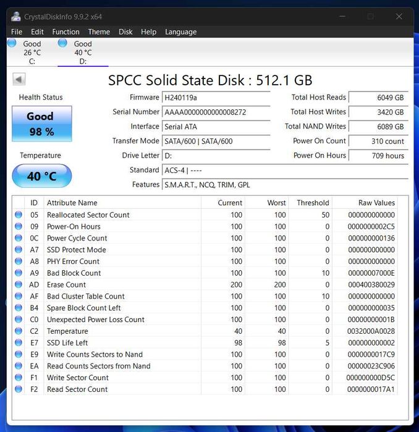Click the Raw Values column header
The width and height of the screenshot is (419, 432).
365,203
